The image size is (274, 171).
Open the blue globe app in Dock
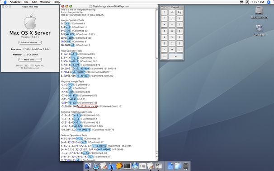tap(135, 166)
